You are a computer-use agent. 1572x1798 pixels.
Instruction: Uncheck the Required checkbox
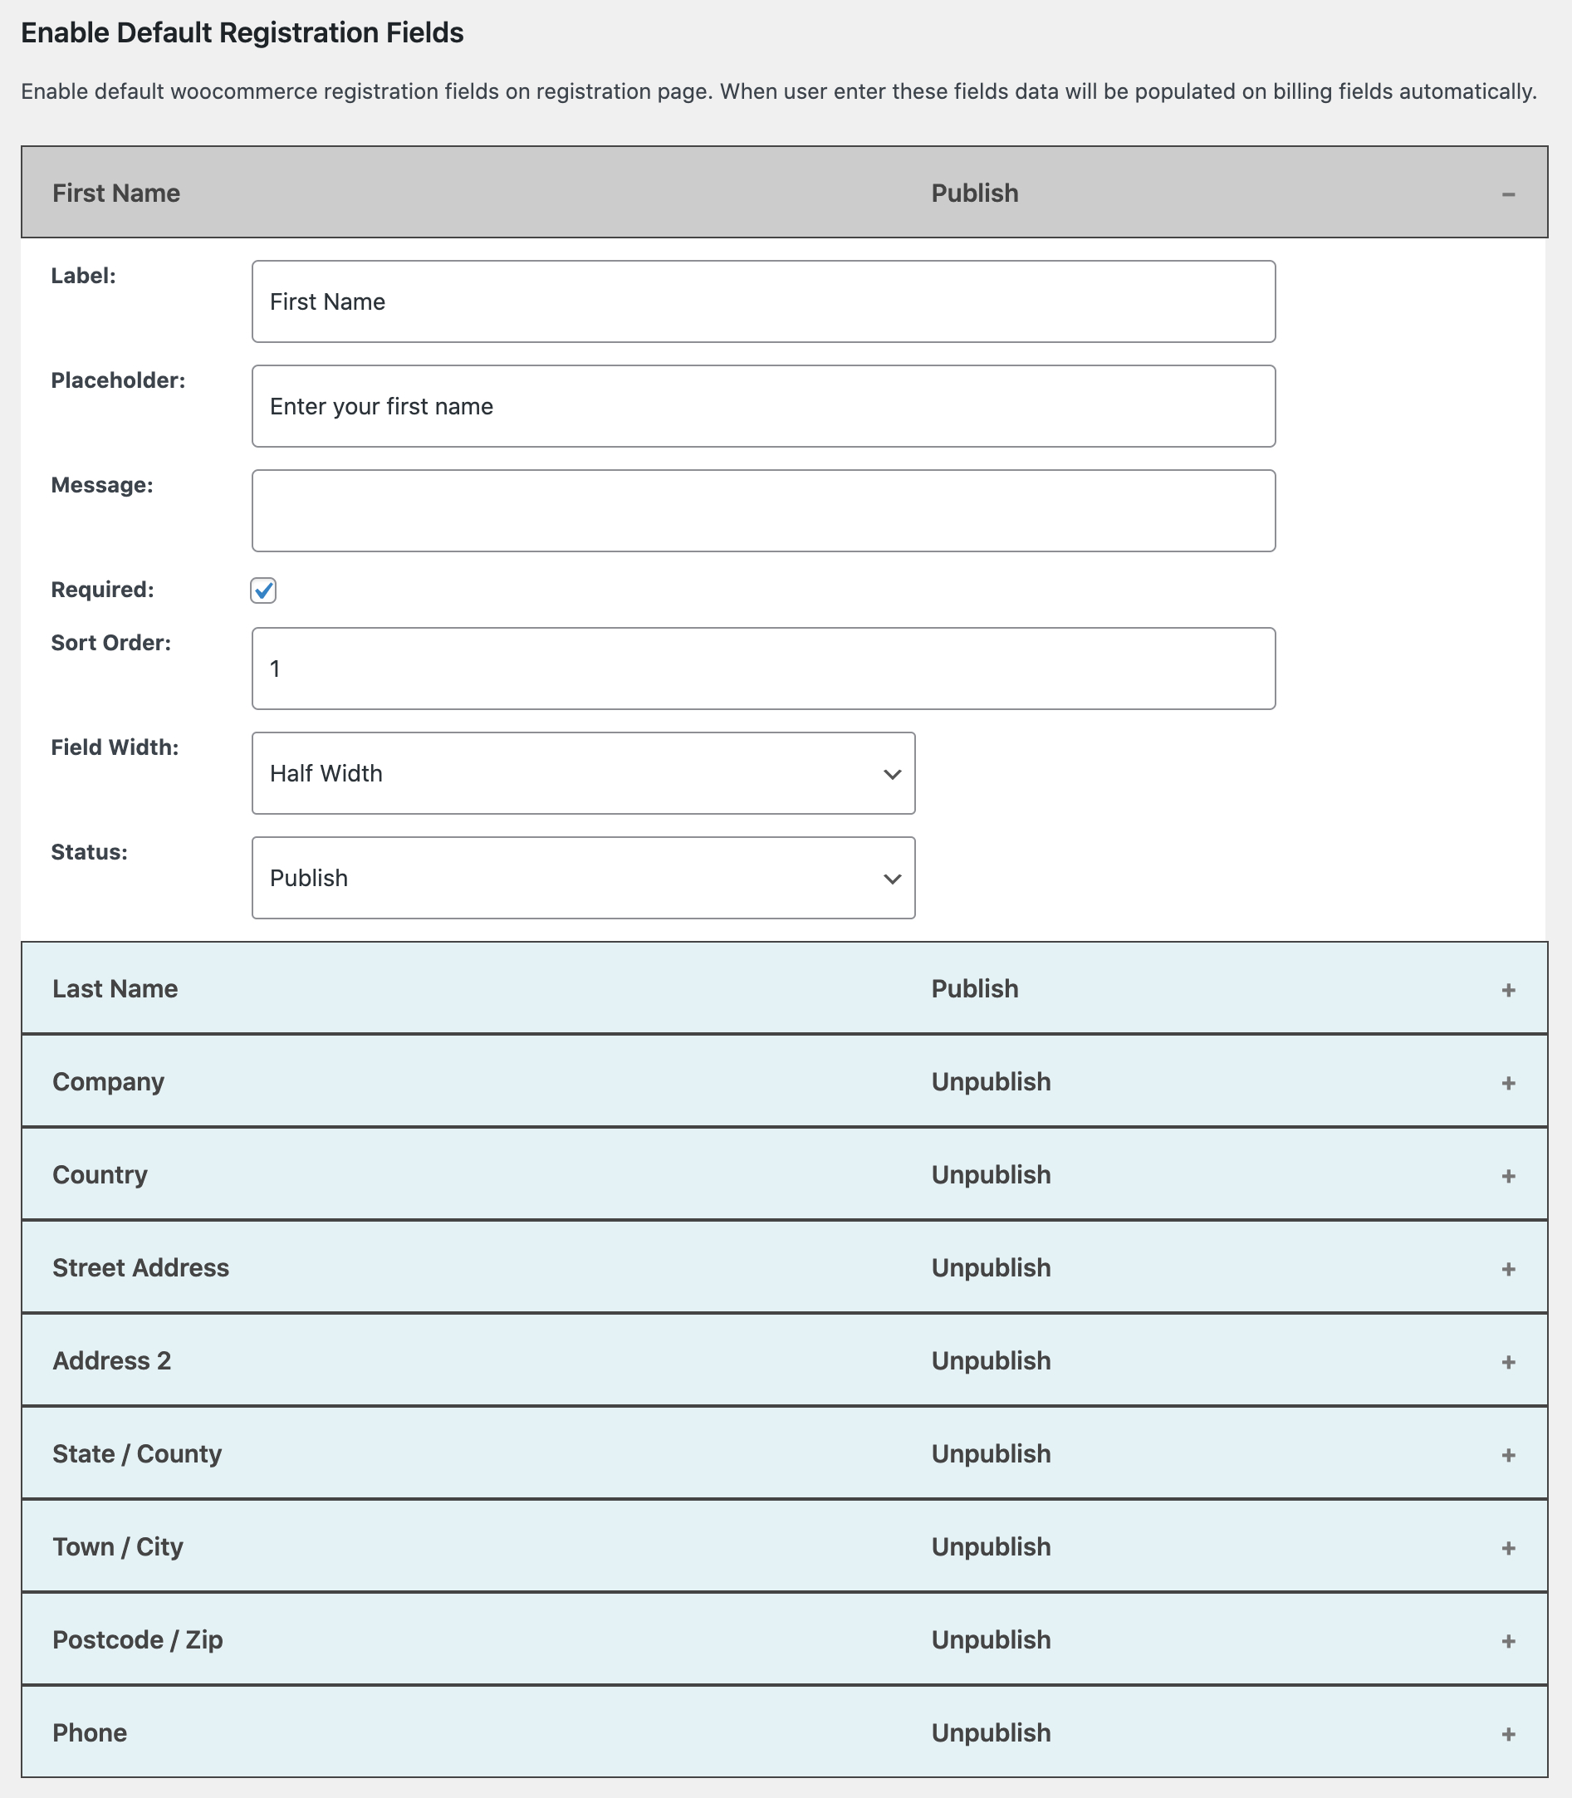pyautogui.click(x=264, y=592)
